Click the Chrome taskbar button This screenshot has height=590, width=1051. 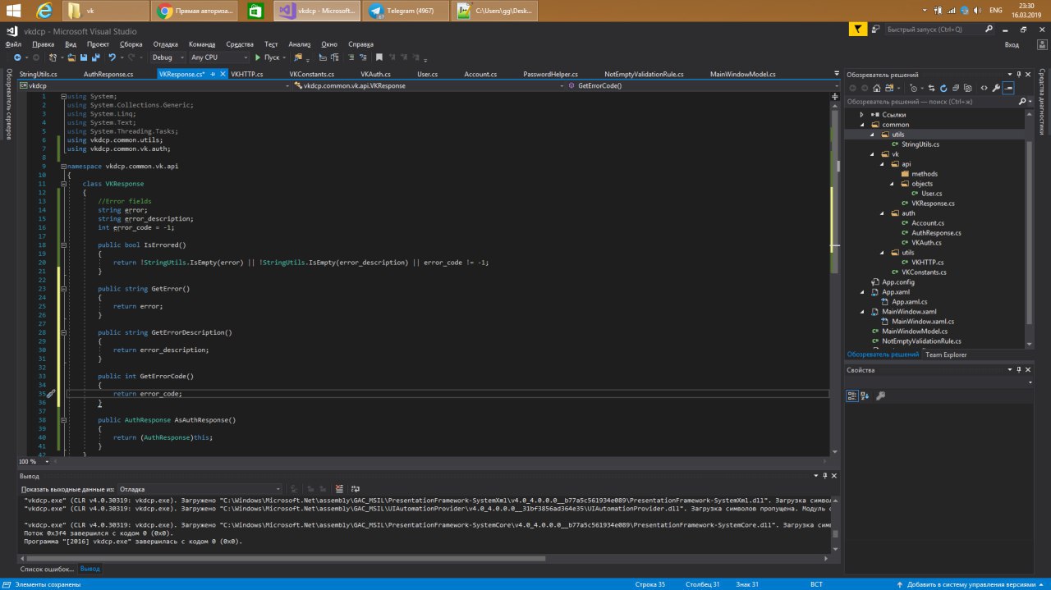195,11
